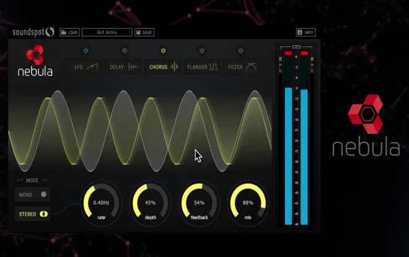The image size is (409, 257).
Task: Click the Flanger crossed waves icon
Action: [213, 67]
